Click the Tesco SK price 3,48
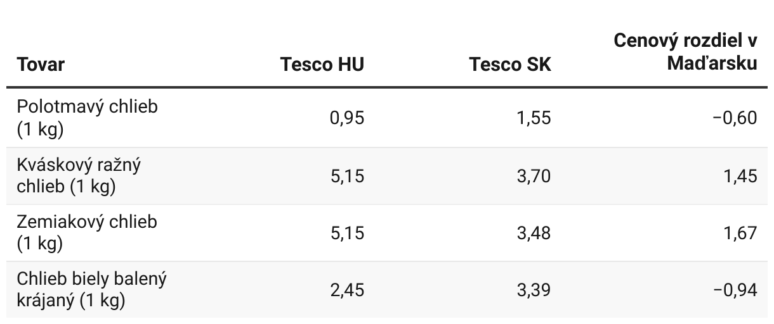This screenshot has width=774, height=324. (x=534, y=233)
